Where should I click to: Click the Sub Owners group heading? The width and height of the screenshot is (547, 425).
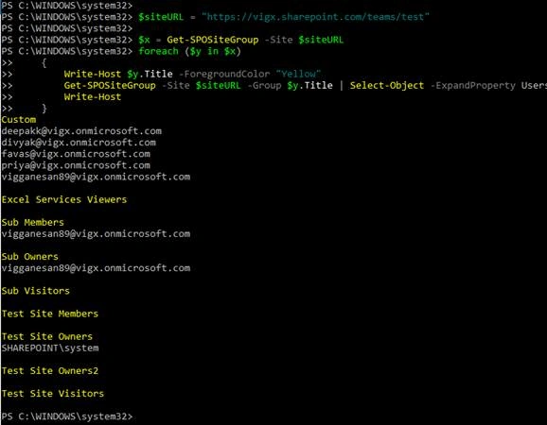click(x=29, y=257)
